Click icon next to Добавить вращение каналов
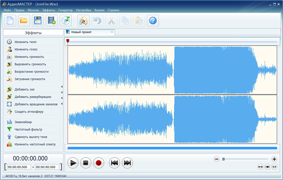The image size is (283, 180). (9, 104)
